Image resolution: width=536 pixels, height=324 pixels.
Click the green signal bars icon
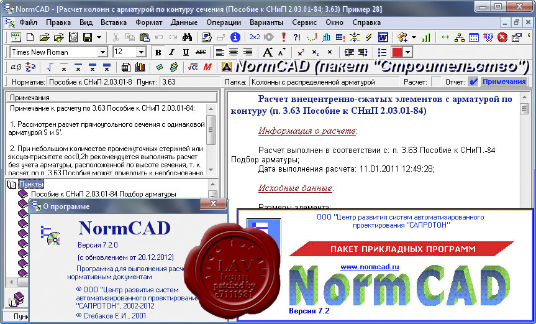point(426,37)
